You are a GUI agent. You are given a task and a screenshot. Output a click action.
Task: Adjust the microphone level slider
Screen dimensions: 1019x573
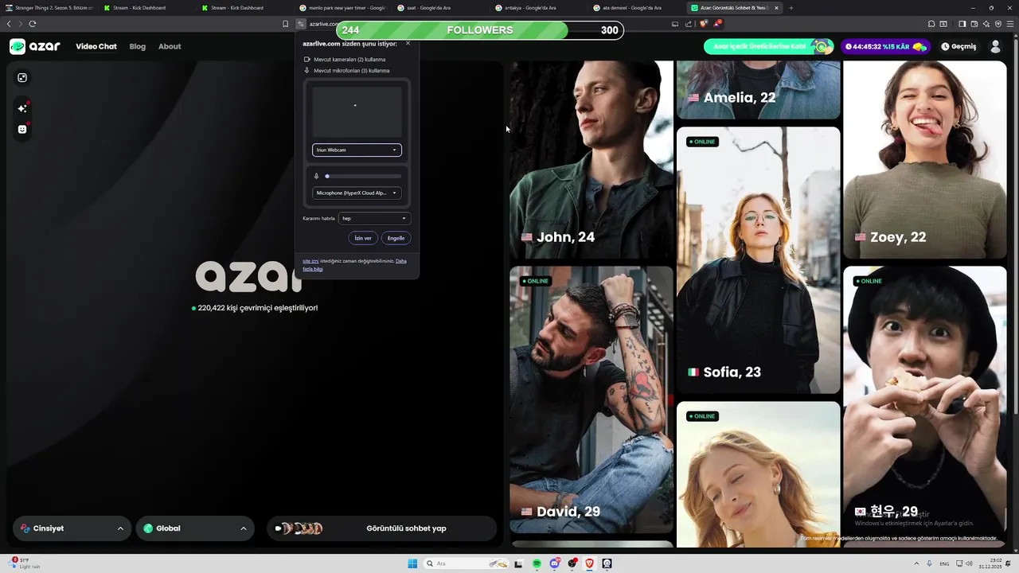[364, 176]
